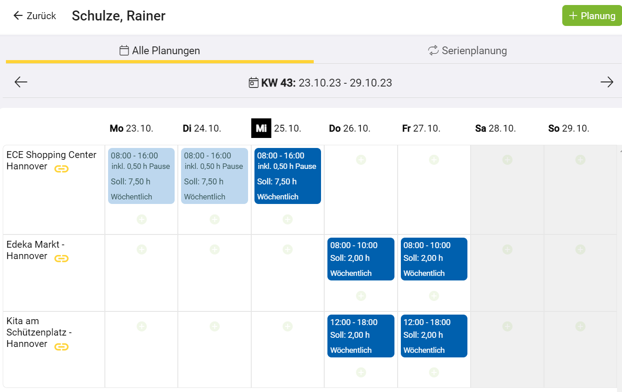
Task: Add Kita am Schützenplatz planning on Mi 25.10.
Action: pos(287,326)
